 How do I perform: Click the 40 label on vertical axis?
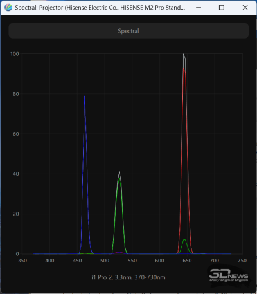click(x=15, y=174)
